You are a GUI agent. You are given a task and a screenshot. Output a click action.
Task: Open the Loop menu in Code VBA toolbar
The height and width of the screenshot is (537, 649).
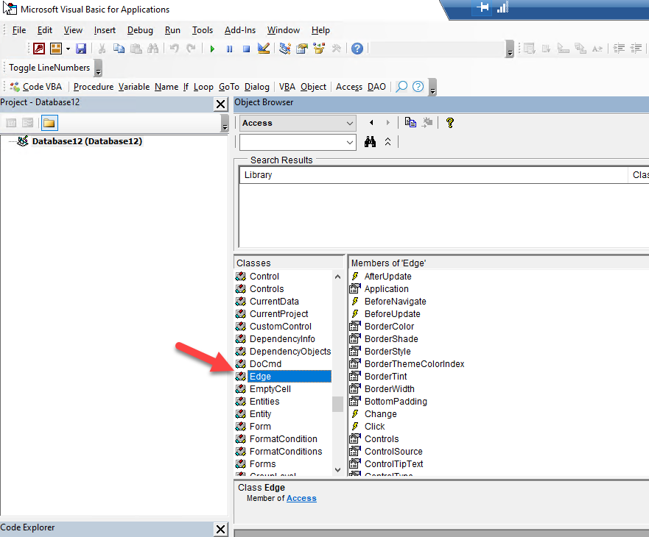(203, 87)
